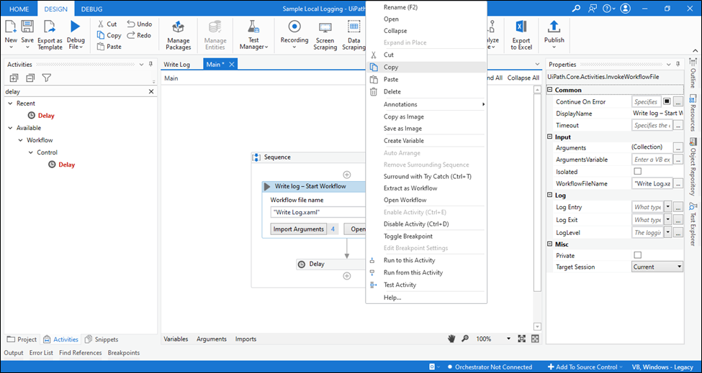This screenshot has height=373, width=702.
Task: Expand all activities in Activities panel
Action: (x=14, y=78)
